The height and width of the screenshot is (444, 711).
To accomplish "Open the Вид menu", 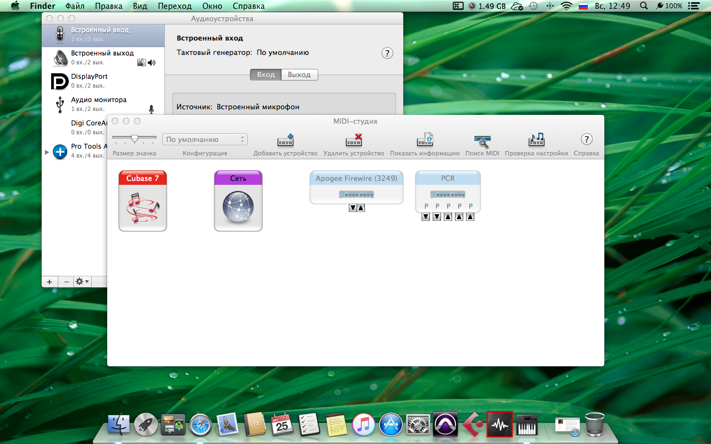I will [x=140, y=6].
